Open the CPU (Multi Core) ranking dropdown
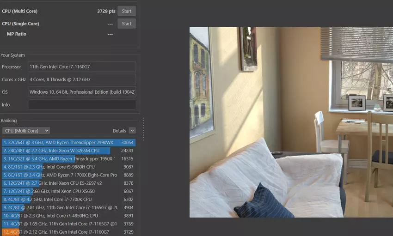Screen dimensions: 393x236 (26, 131)
